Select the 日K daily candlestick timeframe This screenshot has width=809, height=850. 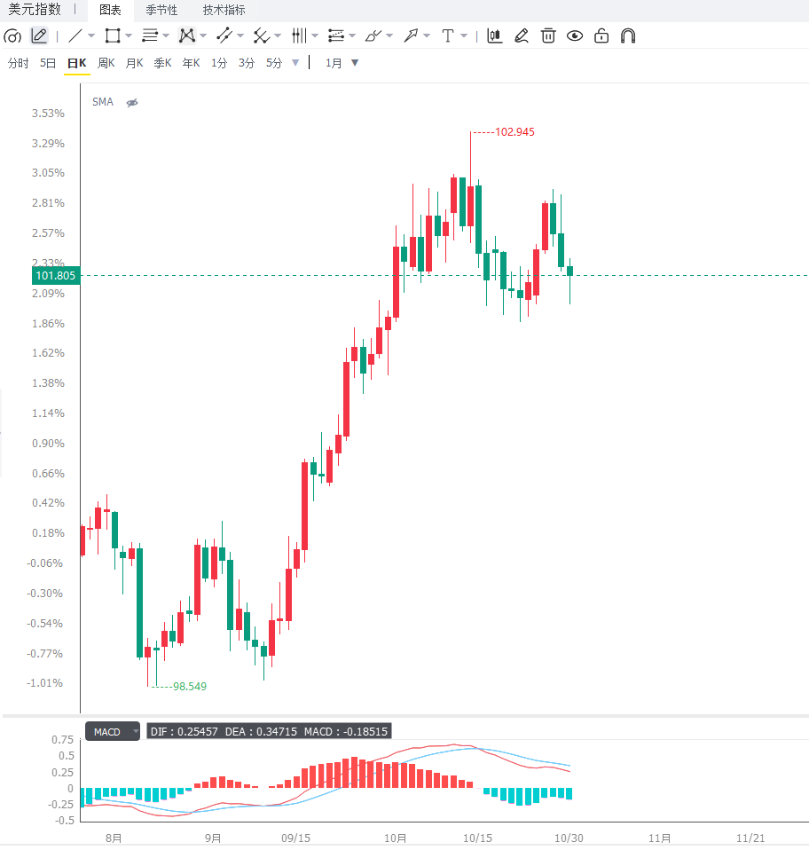point(77,63)
